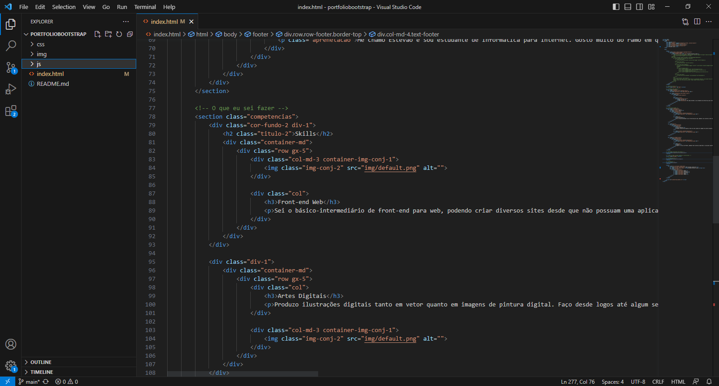Open the Source Control view
Viewport: 719px width, 386px height.
pyautogui.click(x=11, y=67)
